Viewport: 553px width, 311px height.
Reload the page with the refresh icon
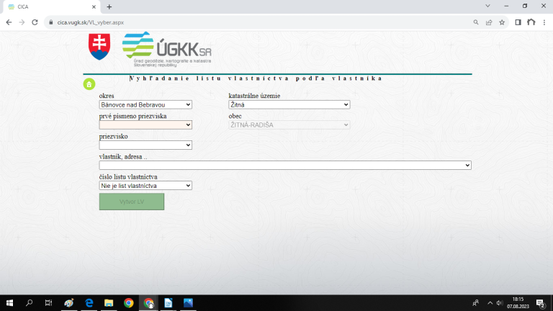(x=35, y=22)
